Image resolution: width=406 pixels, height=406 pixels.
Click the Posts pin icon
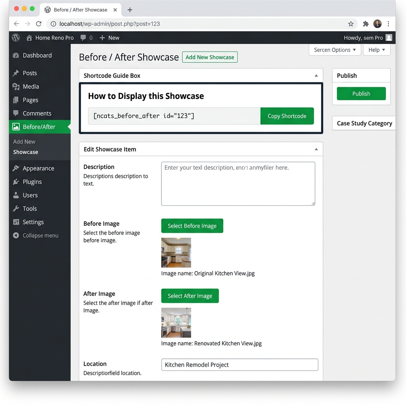(x=16, y=73)
